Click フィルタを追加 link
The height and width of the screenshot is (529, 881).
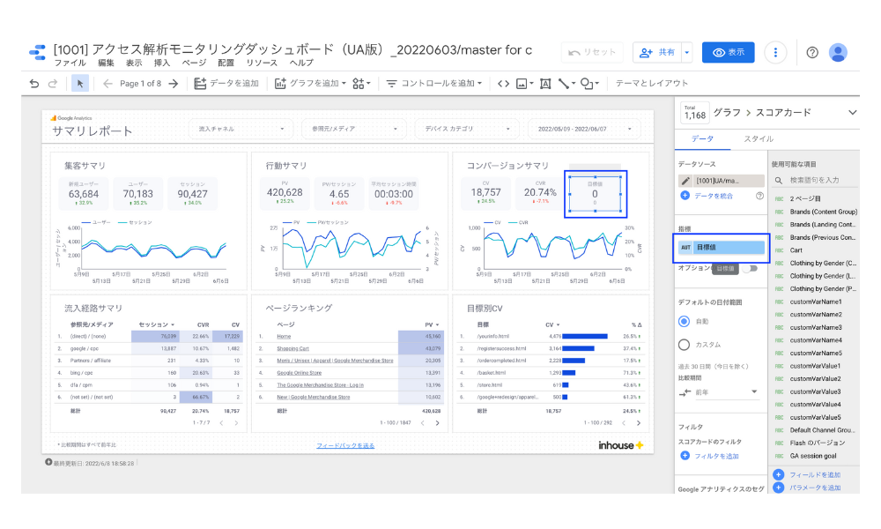(x=709, y=456)
